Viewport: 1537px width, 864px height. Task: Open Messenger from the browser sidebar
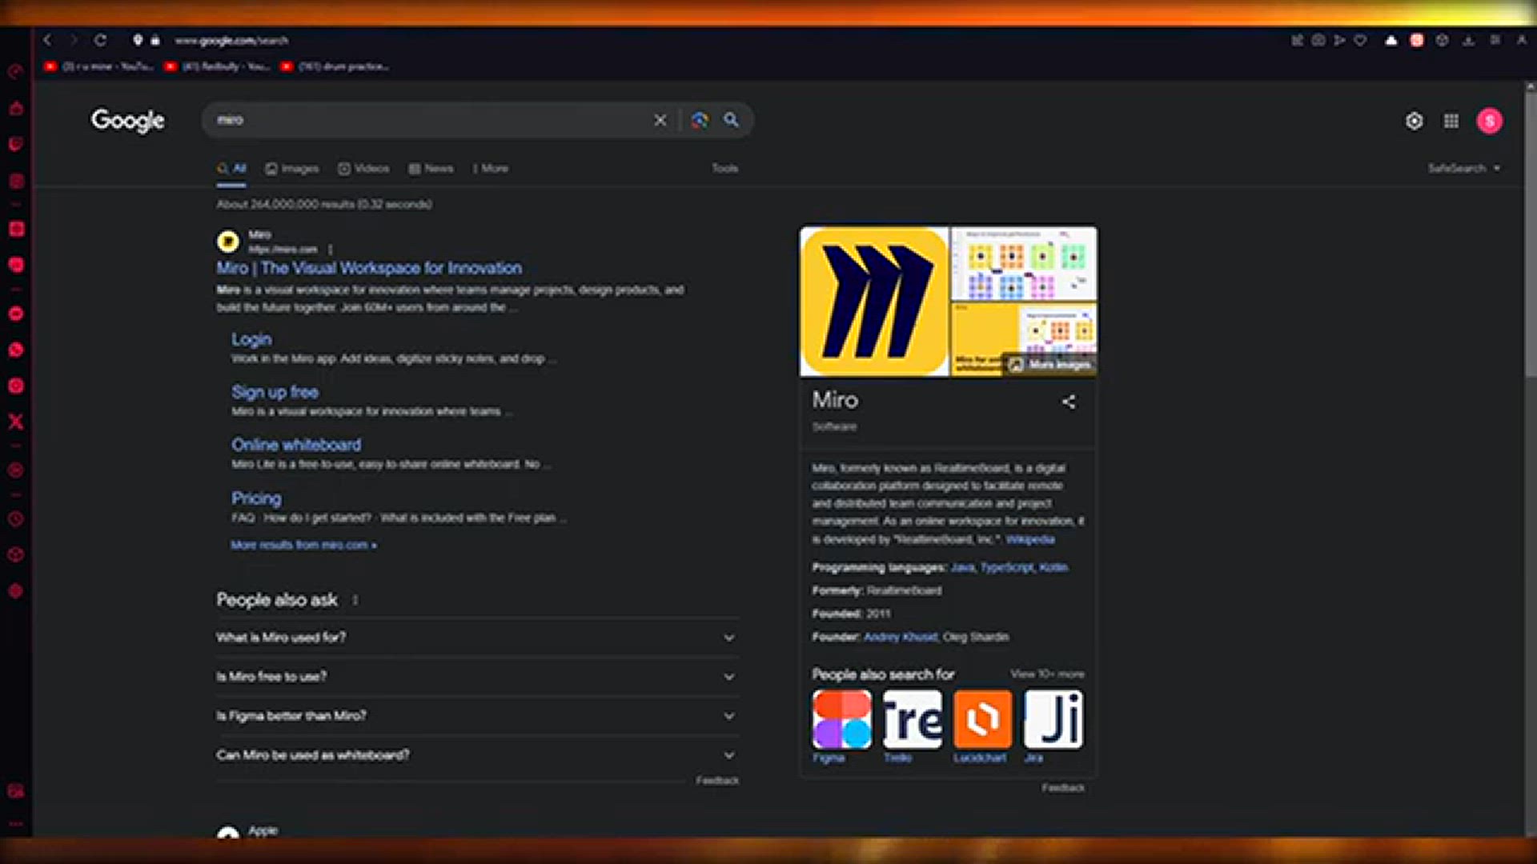pos(16,314)
